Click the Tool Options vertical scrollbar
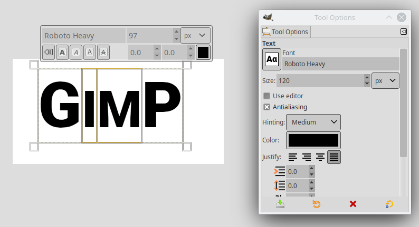 (x=403, y=102)
